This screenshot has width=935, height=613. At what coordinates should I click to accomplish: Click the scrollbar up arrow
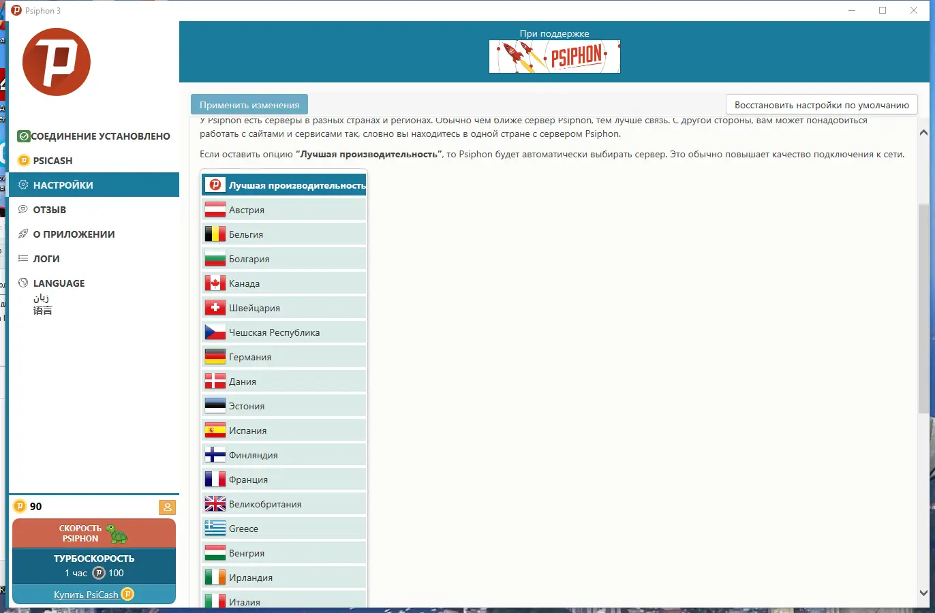click(923, 133)
